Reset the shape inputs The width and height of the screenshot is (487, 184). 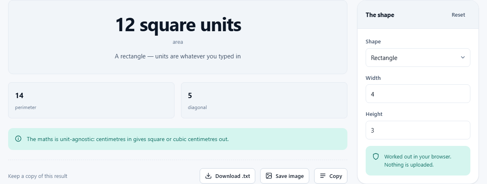click(x=458, y=15)
